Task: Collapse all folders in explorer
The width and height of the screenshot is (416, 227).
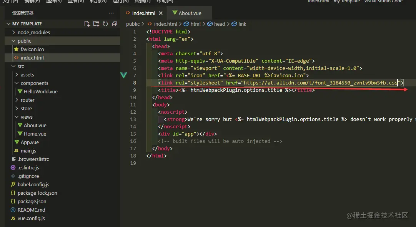Action: pos(115,24)
